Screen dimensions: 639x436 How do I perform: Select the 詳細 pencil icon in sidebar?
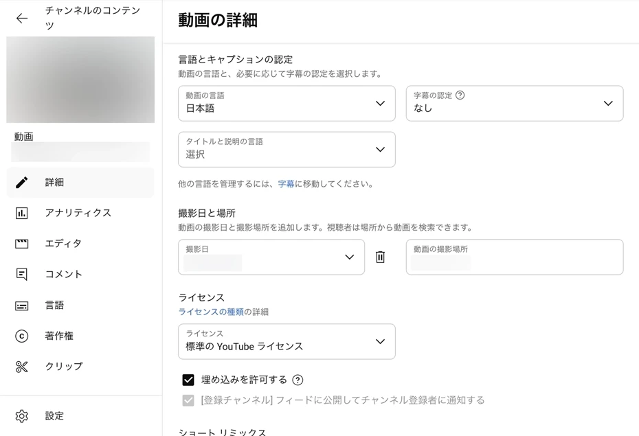tap(23, 182)
